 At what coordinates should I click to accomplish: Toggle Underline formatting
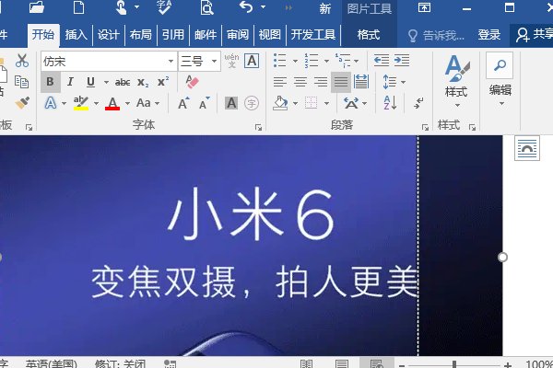point(90,82)
